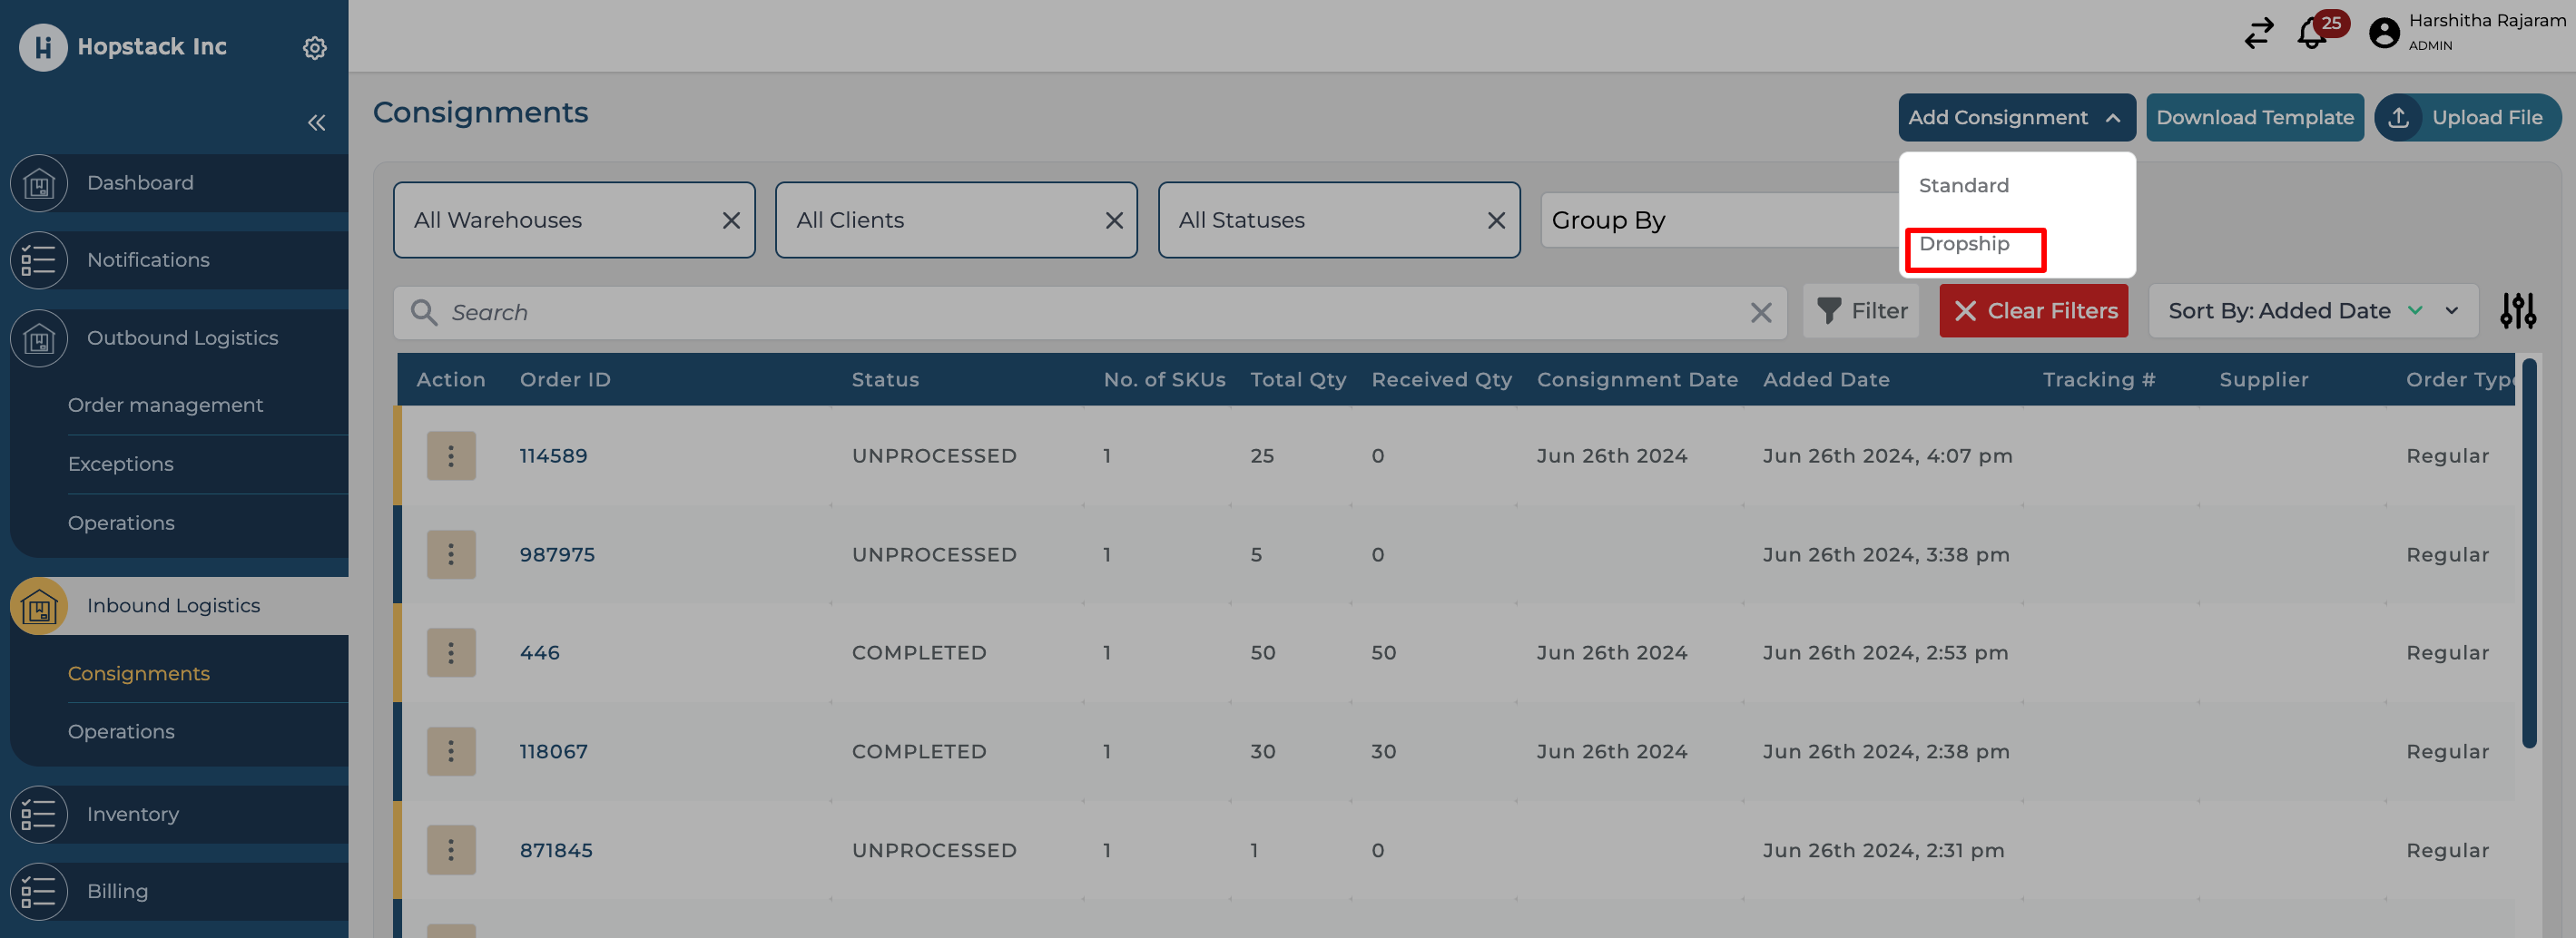The image size is (2576, 938).
Task: Open the All Clients dropdown
Action: pos(940,220)
